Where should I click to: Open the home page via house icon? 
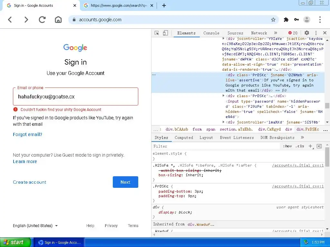click(58, 20)
